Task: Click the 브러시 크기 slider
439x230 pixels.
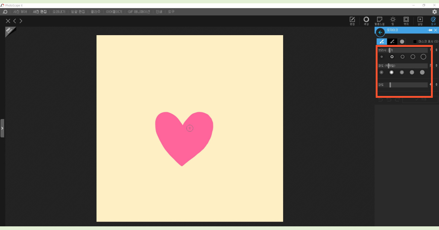Action: tap(402, 50)
